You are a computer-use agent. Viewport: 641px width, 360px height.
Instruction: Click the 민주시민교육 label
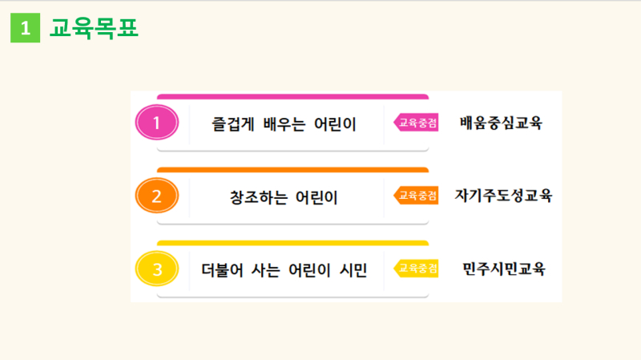pyautogui.click(x=504, y=269)
